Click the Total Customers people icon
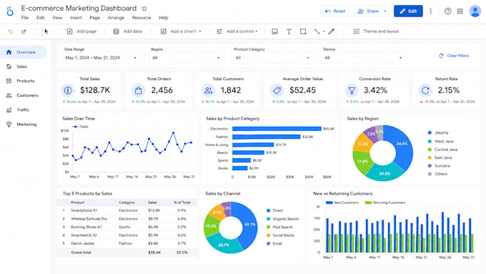Image resolution: width=486 pixels, height=274 pixels. (208, 90)
